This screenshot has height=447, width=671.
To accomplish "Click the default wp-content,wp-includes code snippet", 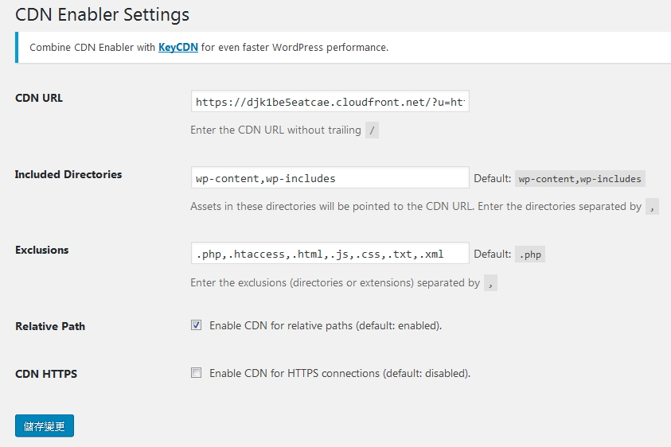I will (x=579, y=179).
